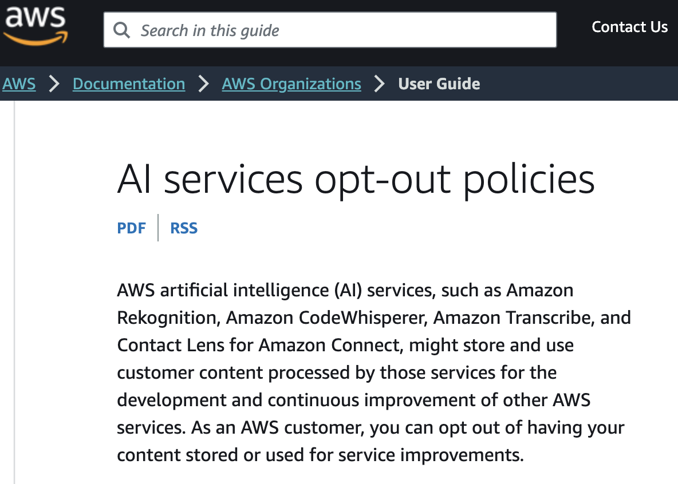Screen dimensions: 678x484
Task: Click the AWS logo in the header
Action: [x=36, y=26]
